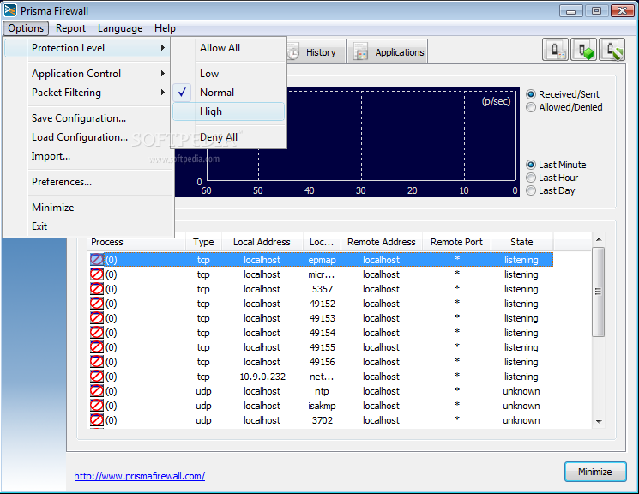Image resolution: width=639 pixels, height=494 pixels.
Task: Click the Applications tab icon
Action: (x=360, y=52)
